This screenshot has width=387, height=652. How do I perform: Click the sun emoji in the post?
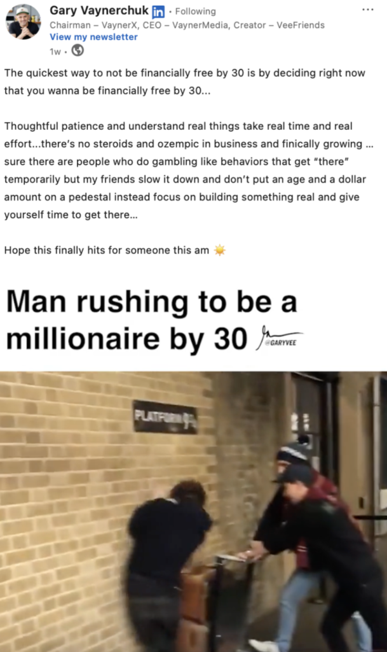click(220, 250)
